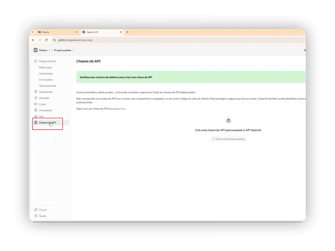Click the browser forward arrow

click(40, 40)
